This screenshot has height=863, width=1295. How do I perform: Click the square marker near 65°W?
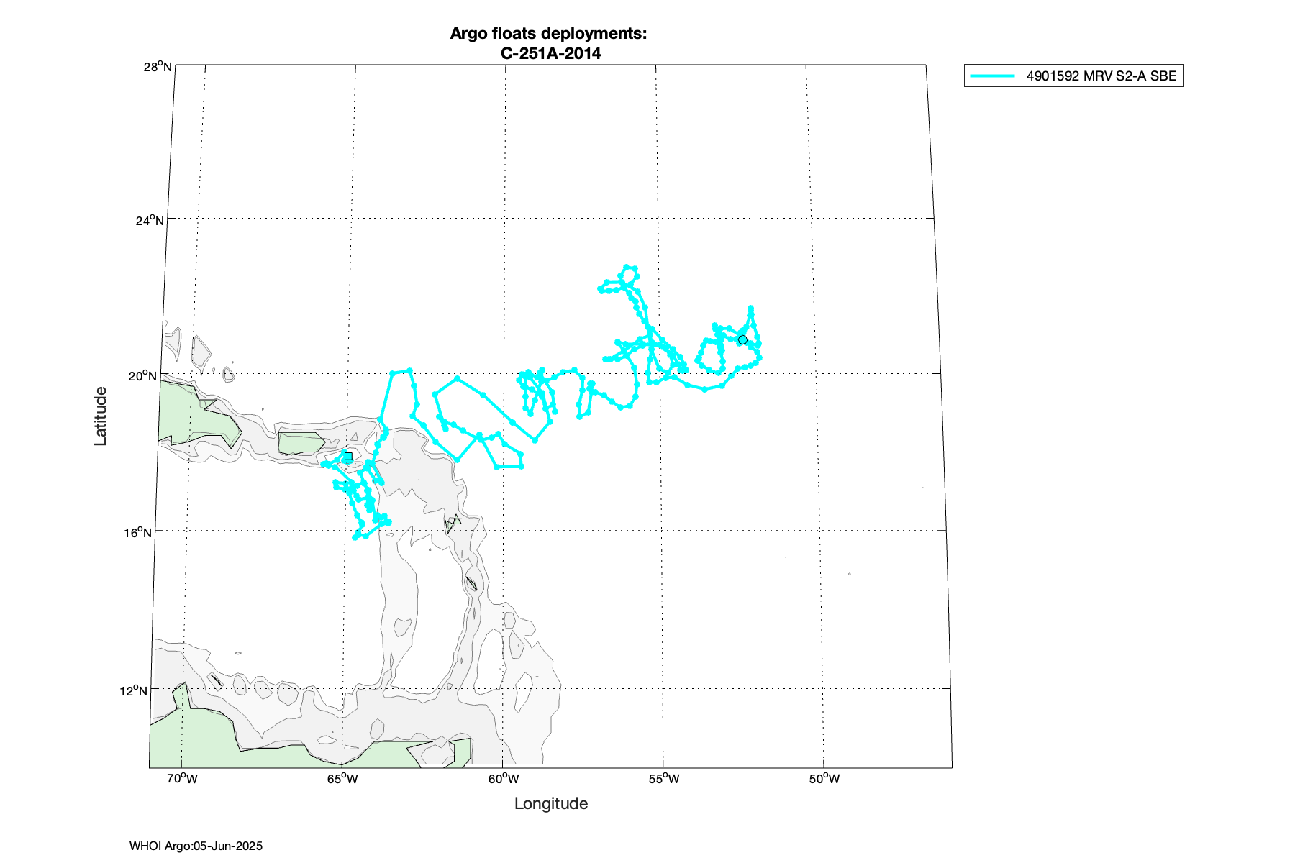[x=348, y=456]
